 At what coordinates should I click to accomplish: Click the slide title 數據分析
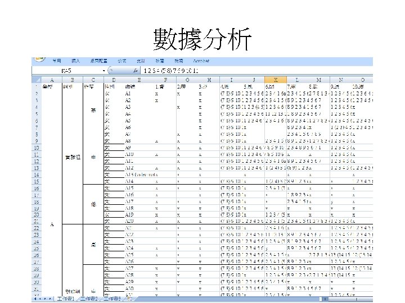click(x=202, y=39)
